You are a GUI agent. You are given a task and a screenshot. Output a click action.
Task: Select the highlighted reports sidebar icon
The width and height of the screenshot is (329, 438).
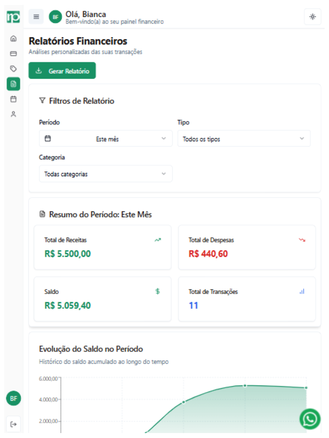(x=14, y=84)
